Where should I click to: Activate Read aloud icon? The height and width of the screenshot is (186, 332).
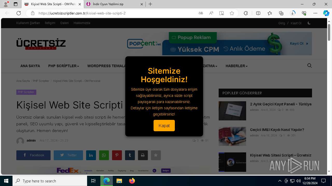[x=211, y=13]
